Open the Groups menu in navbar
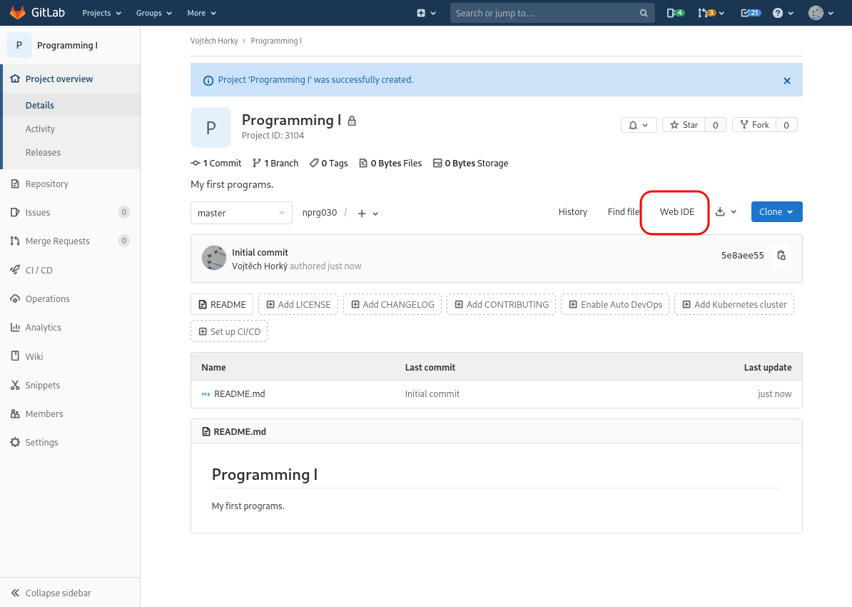Image resolution: width=852 pixels, height=607 pixels. pyautogui.click(x=154, y=13)
